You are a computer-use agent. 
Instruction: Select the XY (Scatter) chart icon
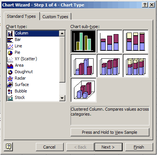tap(10, 59)
